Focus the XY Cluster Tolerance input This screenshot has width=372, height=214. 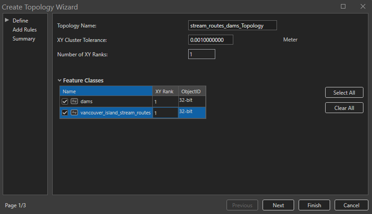211,40
